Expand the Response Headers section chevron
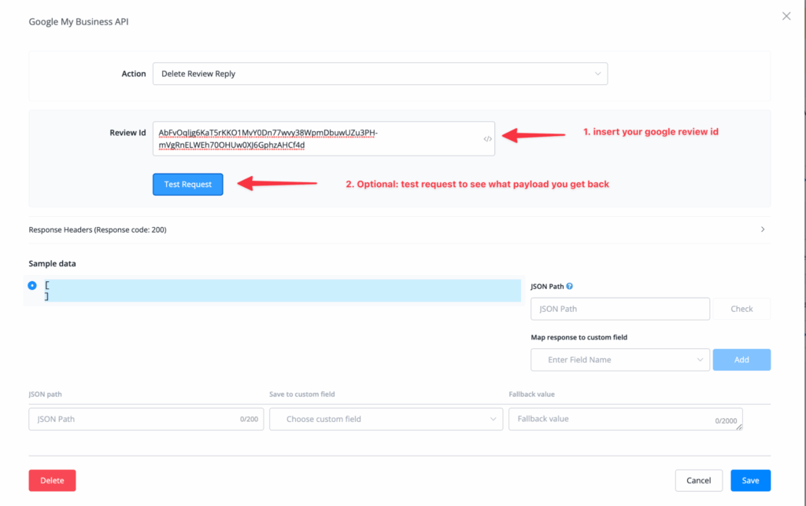This screenshot has height=506, width=806. click(x=762, y=229)
